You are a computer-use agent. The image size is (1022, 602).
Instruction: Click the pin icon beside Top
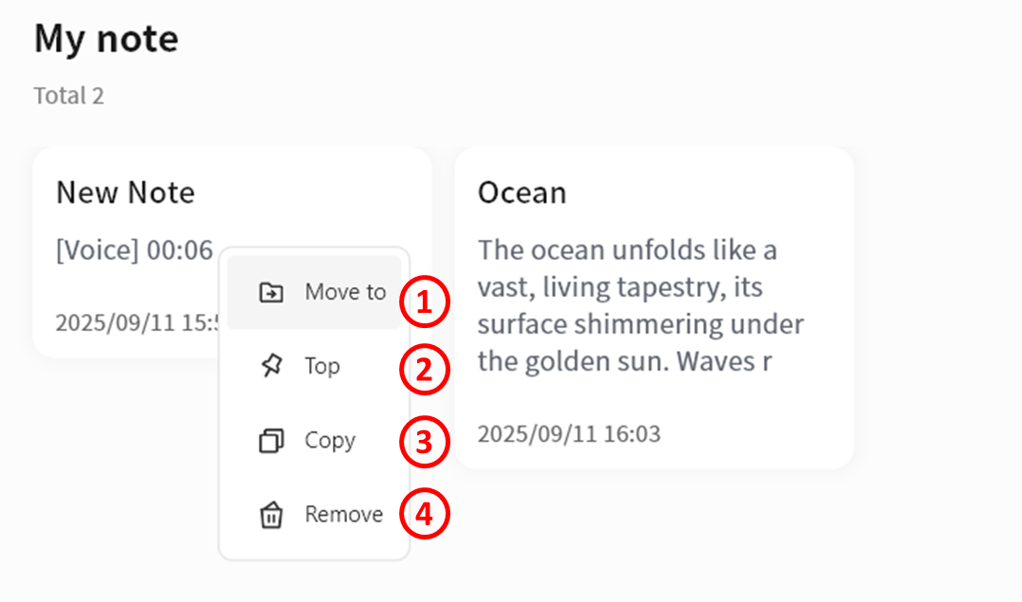271,367
